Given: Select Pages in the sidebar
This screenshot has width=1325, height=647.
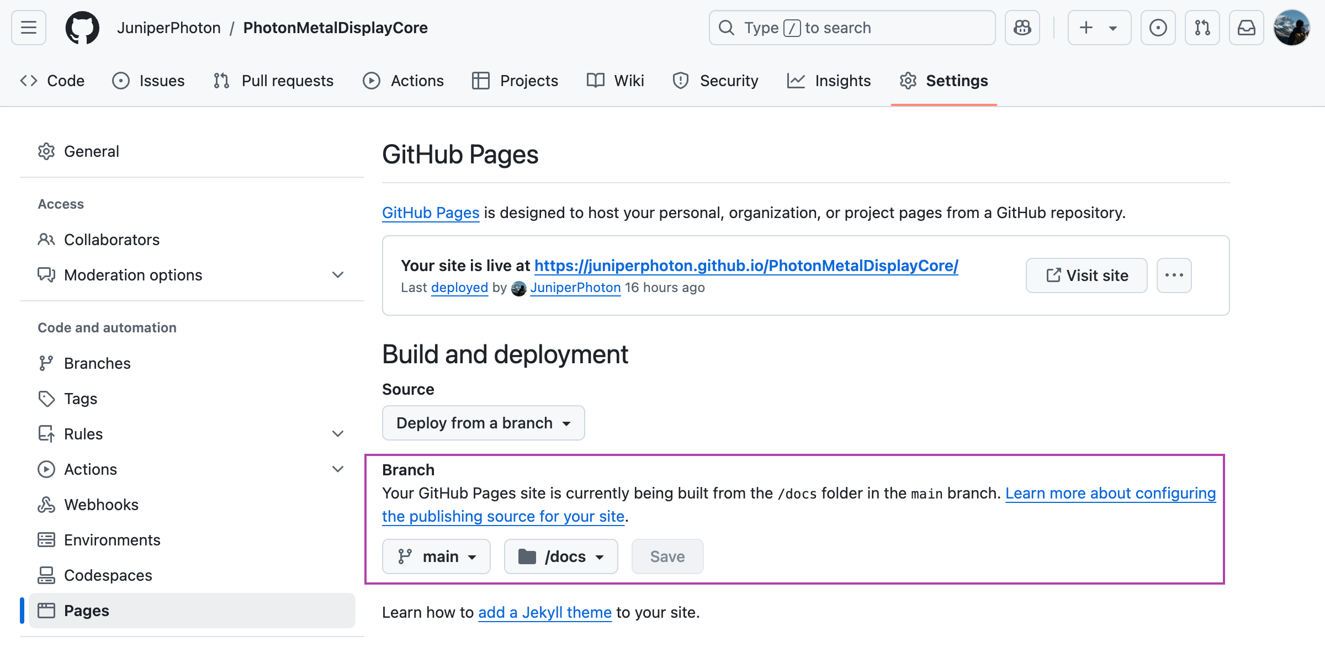Looking at the screenshot, I should (192, 611).
